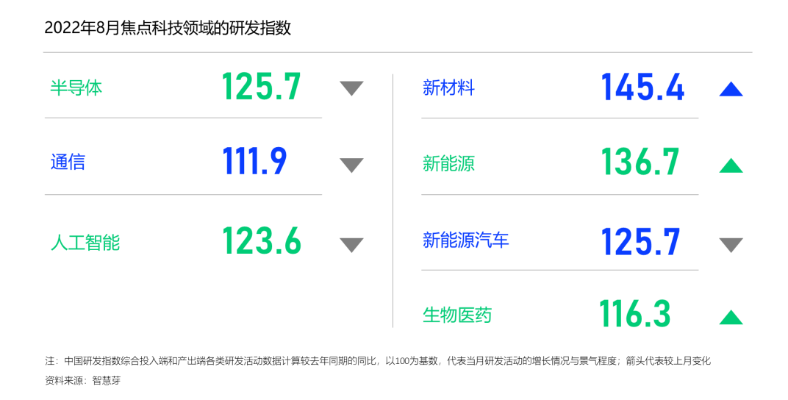The width and height of the screenshot is (788, 400).
Task: Click the chart title 2022年8月焦点科技领域的研发指数
Action: pyautogui.click(x=168, y=28)
